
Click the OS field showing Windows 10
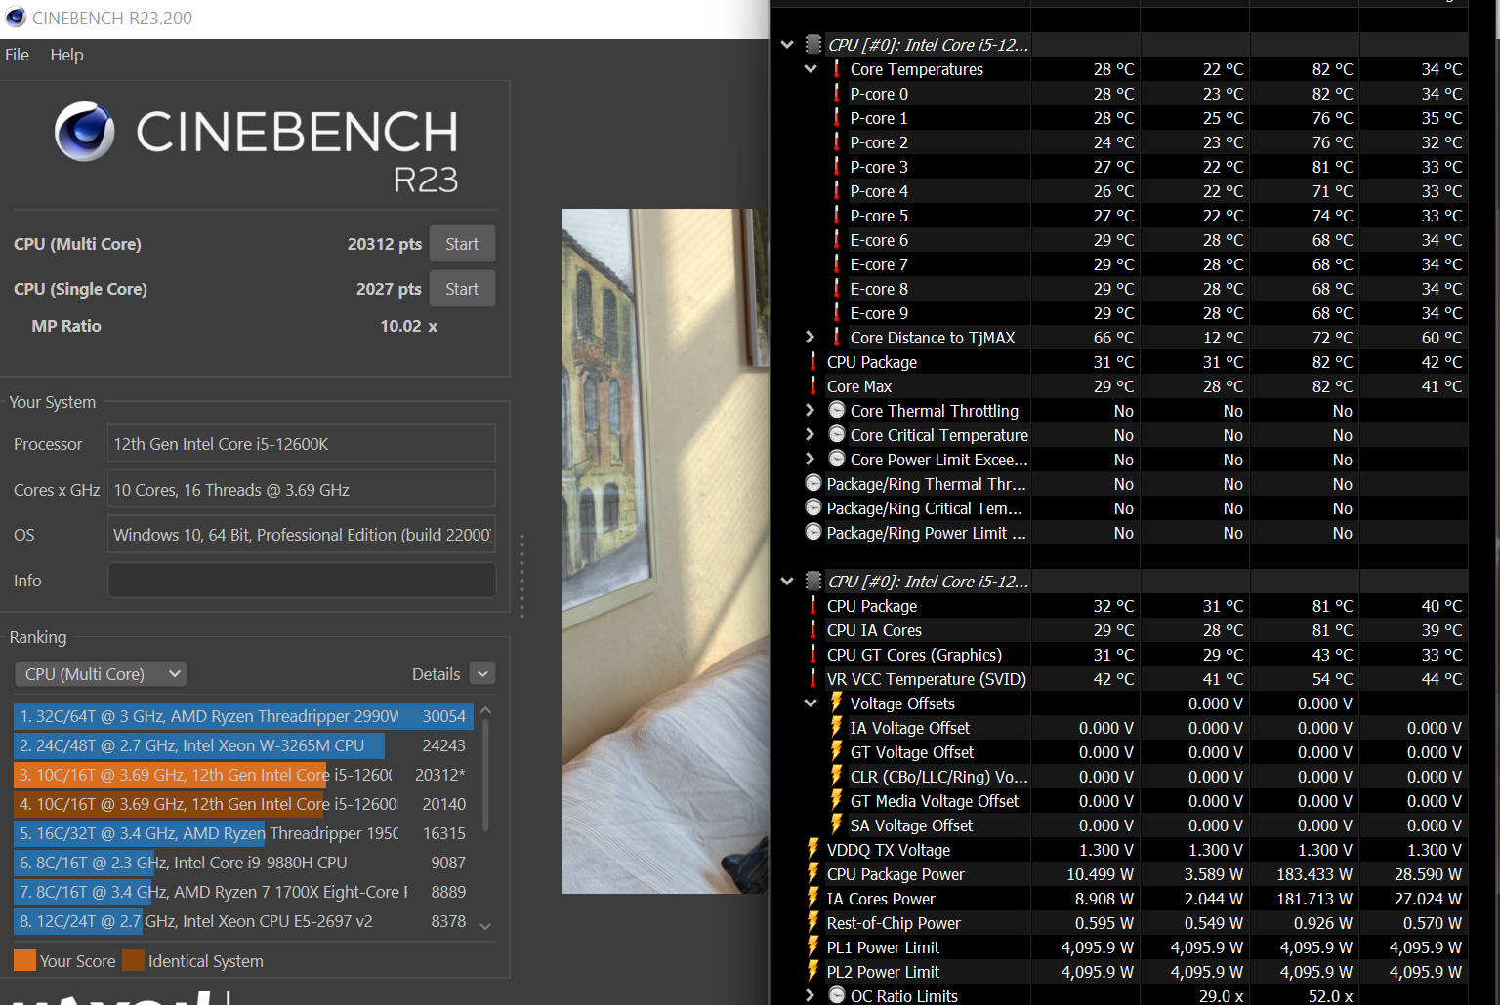click(302, 535)
